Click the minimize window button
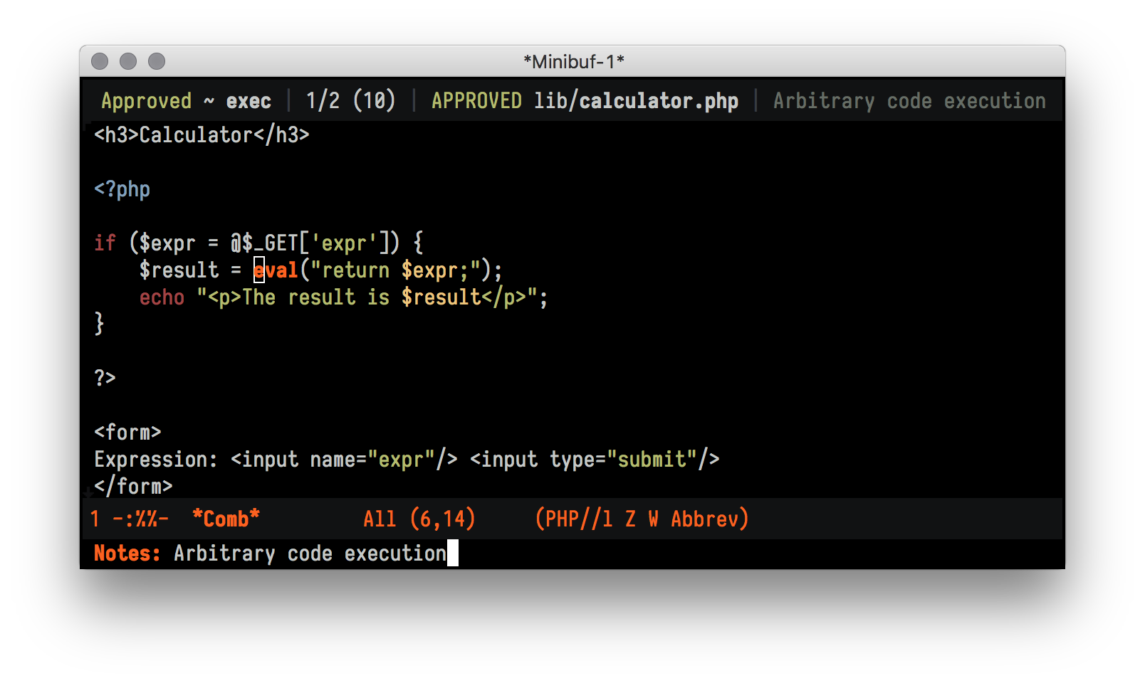Screen dimensions: 1145x683 point(128,61)
